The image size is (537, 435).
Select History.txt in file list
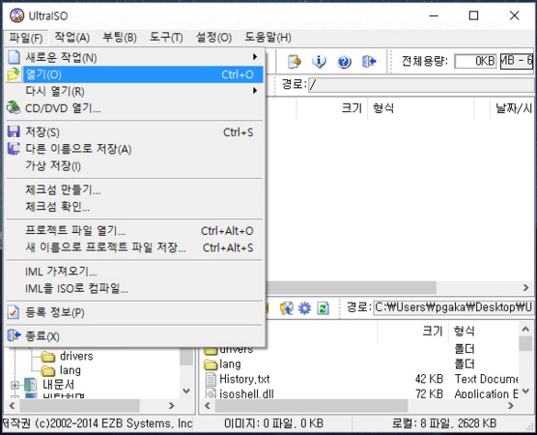click(244, 379)
